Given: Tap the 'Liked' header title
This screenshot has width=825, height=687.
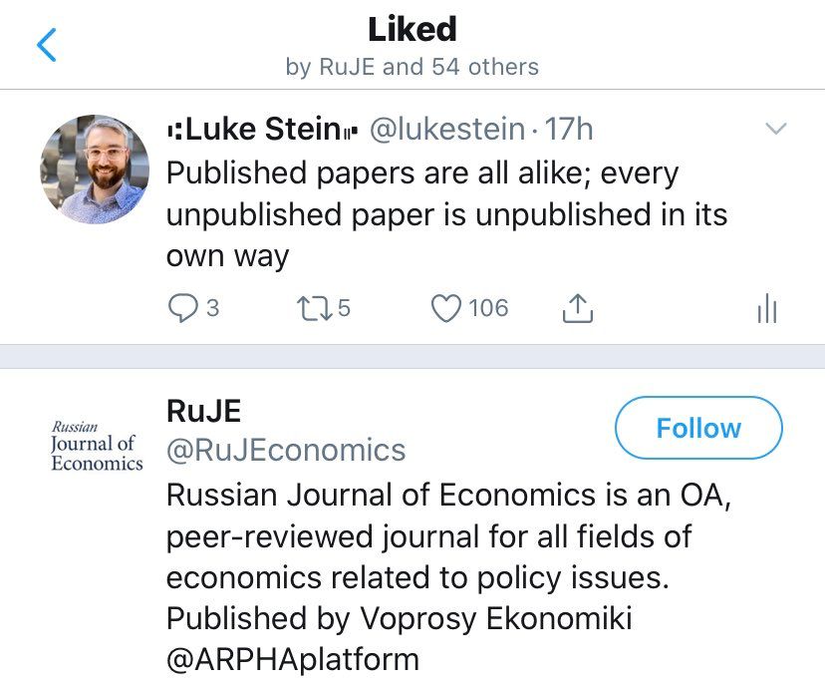Looking at the screenshot, I should tap(412, 29).
